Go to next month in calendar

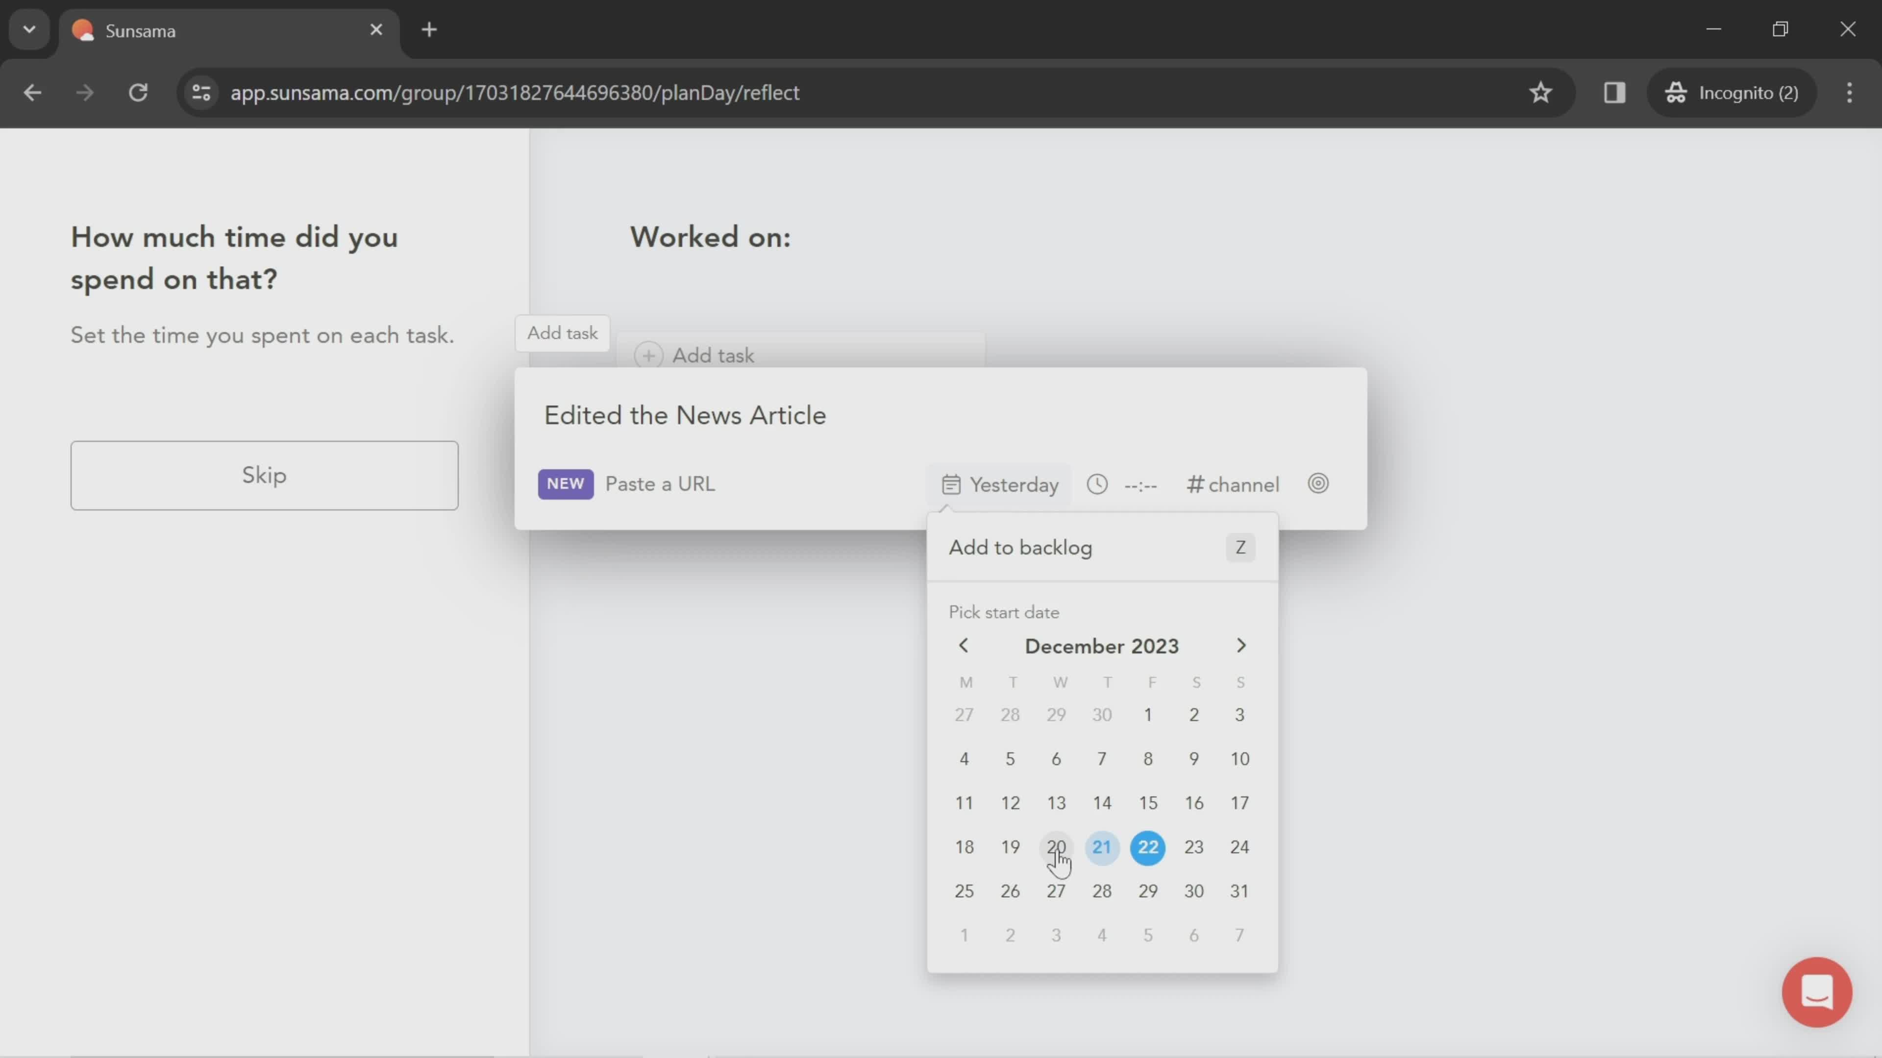click(x=1240, y=646)
